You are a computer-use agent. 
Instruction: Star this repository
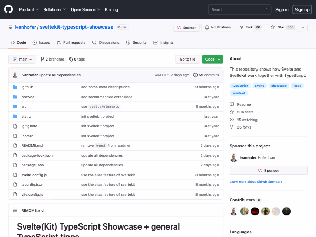tap(283, 27)
